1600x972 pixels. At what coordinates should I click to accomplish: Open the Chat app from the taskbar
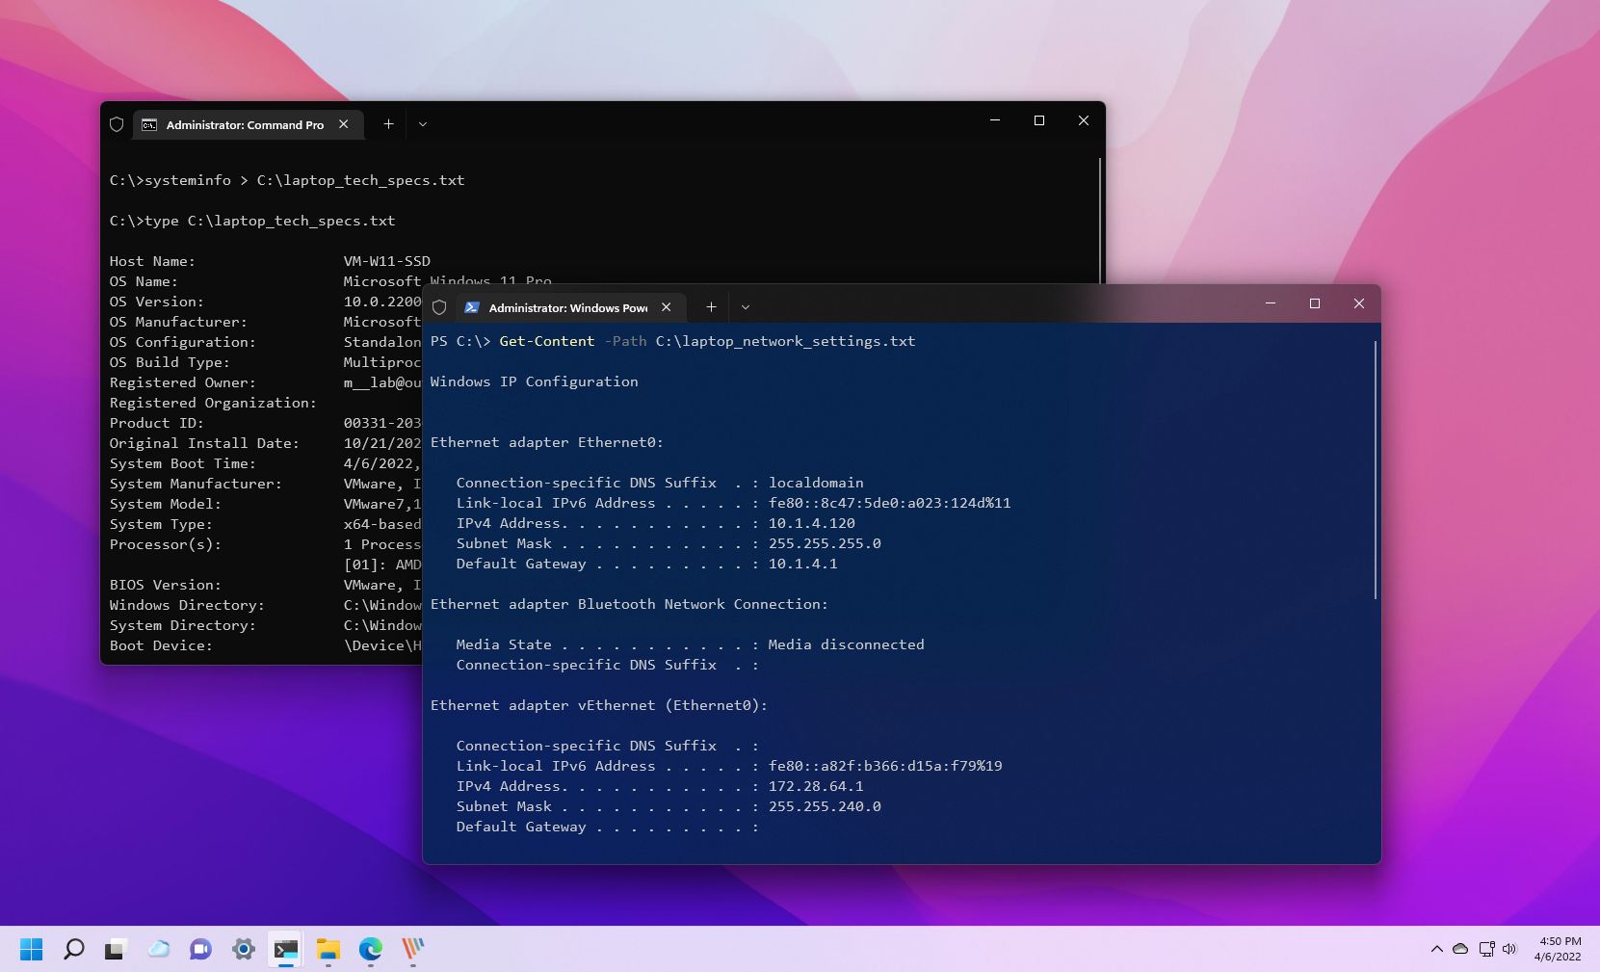(x=199, y=949)
